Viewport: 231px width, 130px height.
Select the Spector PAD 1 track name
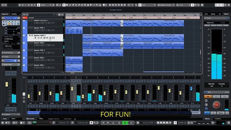[x=39, y=28]
